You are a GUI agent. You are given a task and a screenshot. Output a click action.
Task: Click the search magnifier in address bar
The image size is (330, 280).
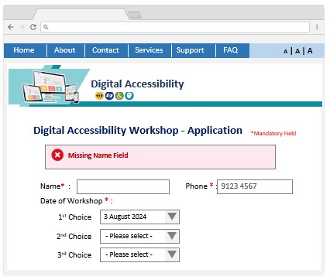[46, 27]
